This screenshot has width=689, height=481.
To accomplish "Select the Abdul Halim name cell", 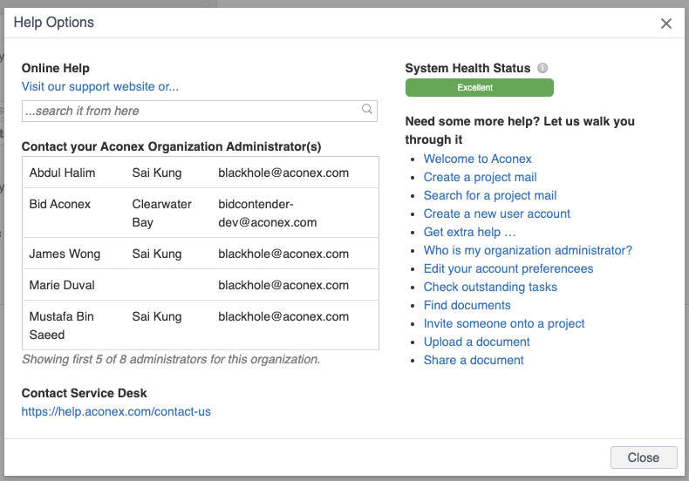I will (62, 173).
